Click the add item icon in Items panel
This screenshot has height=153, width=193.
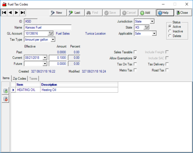(6, 91)
